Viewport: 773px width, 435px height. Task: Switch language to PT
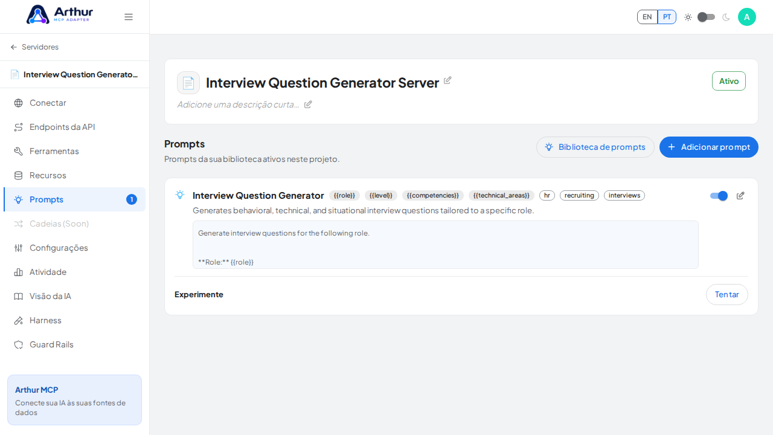point(667,17)
